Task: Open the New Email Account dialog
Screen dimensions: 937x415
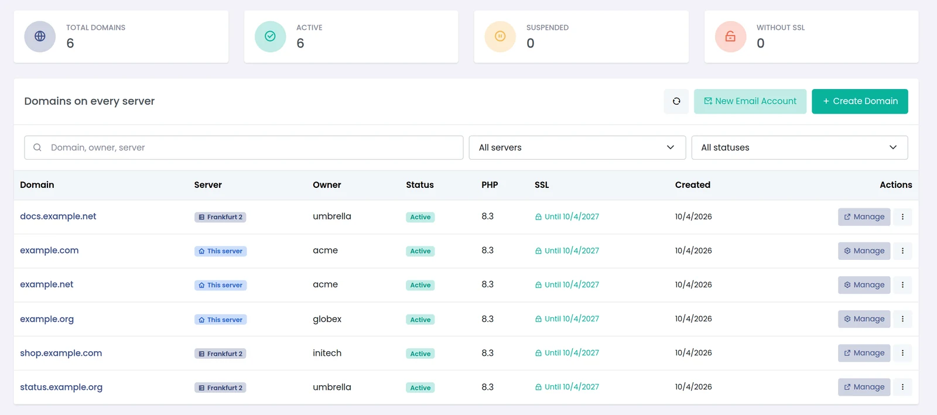Action: click(750, 101)
